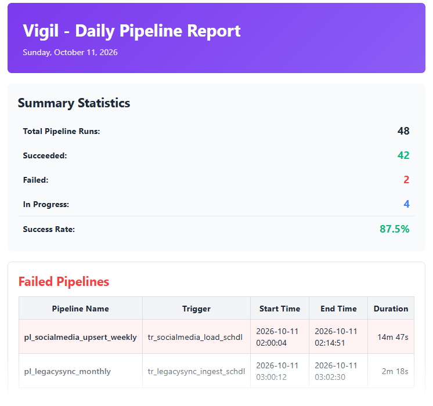The image size is (433, 406).
Task: Click end time 2026-10-11 03:02:30
Action: tap(336, 371)
